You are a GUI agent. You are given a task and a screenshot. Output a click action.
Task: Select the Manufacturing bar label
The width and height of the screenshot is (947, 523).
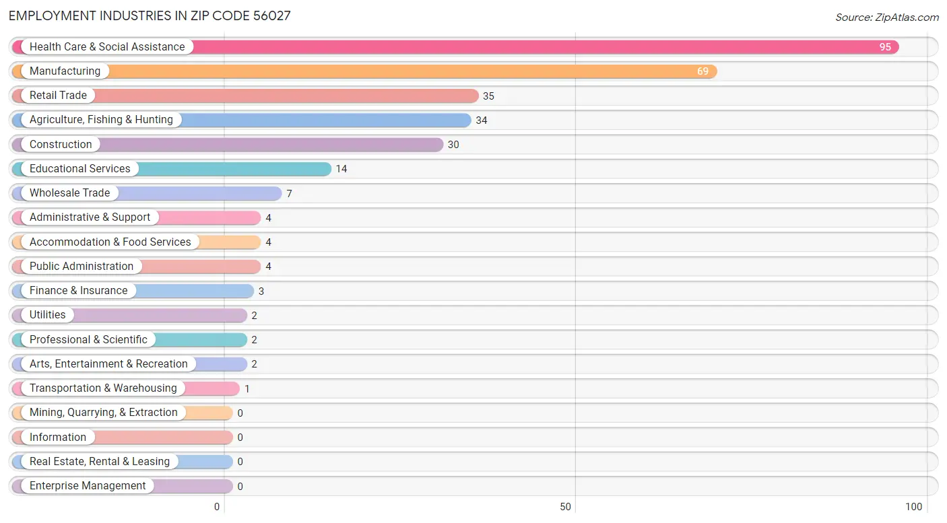[65, 71]
